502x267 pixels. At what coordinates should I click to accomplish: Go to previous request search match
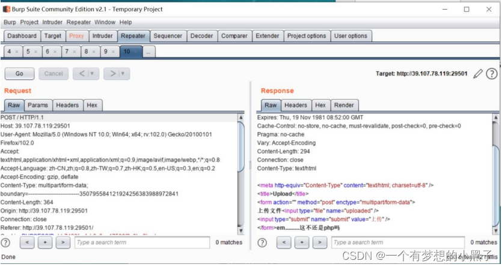pos(27,242)
